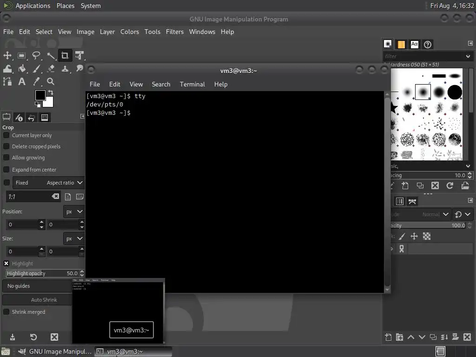Create a new brush
Viewport: 476px width, 357px height.
click(x=405, y=185)
